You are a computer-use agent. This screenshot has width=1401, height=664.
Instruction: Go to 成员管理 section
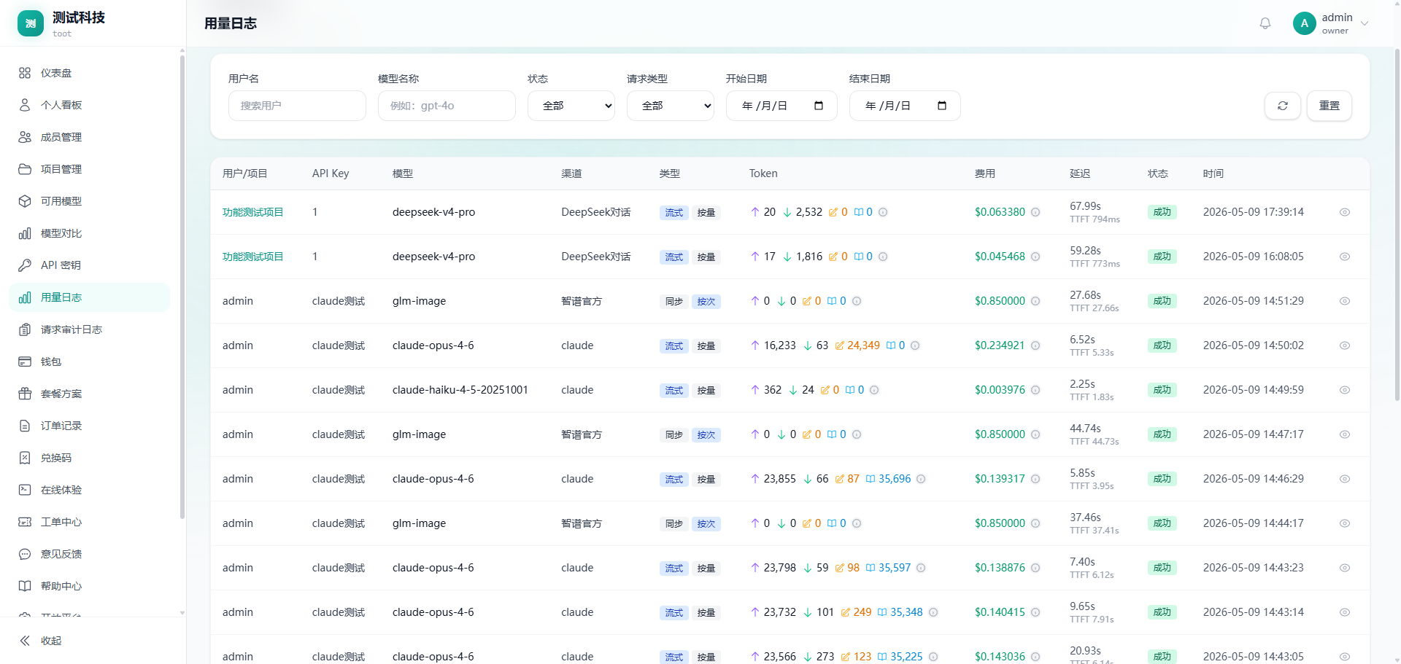pyautogui.click(x=89, y=137)
